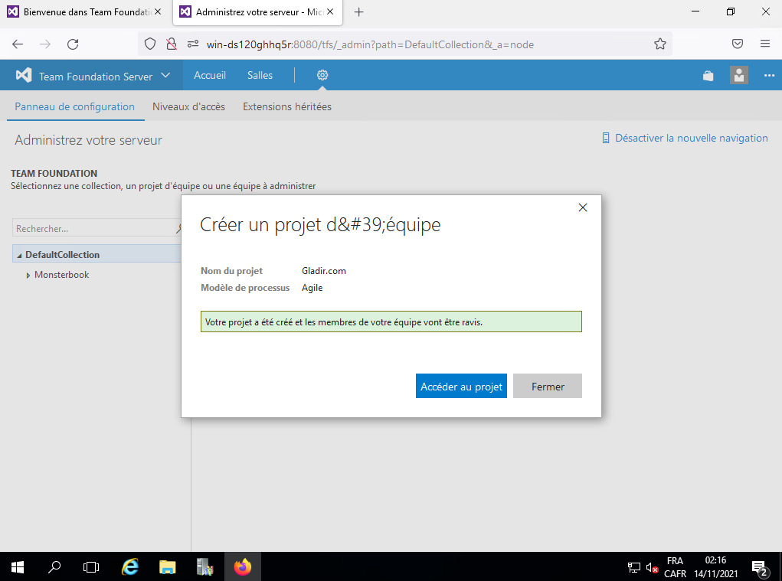Viewport: 782px width, 581px height.
Task: Click the muted volume tray icon
Action: [x=652, y=567]
